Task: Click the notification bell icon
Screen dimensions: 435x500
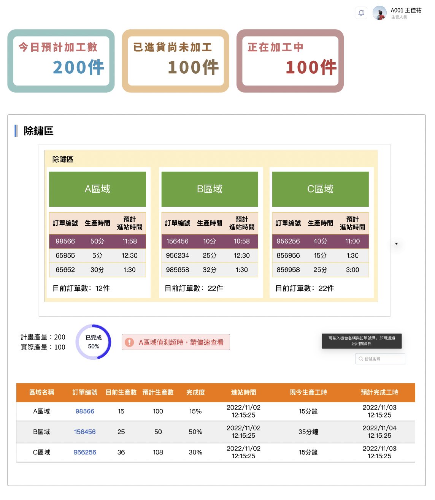Action: (361, 13)
